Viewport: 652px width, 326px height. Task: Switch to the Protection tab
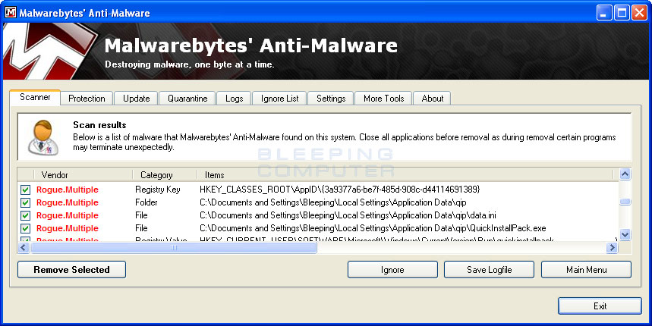coord(87,99)
